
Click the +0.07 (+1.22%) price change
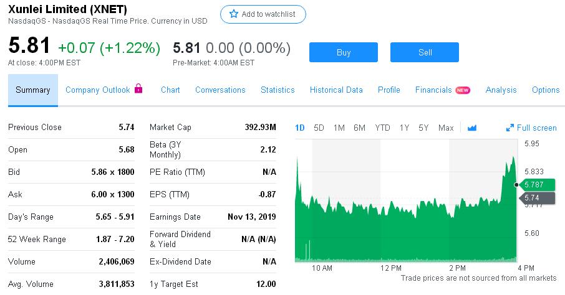(109, 47)
